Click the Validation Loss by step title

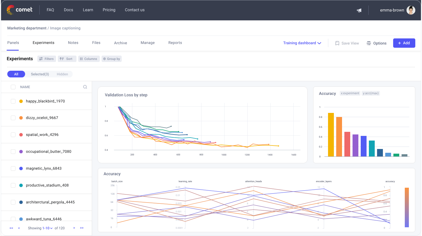126,95
